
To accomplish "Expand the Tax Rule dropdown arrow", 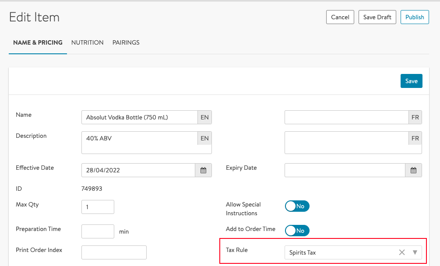I will pos(415,252).
